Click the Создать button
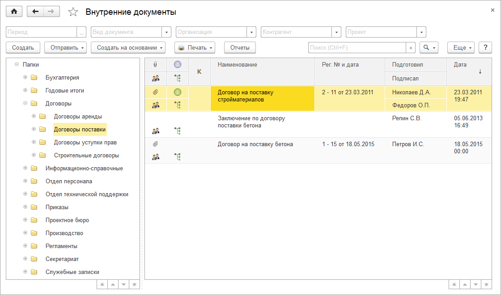The width and height of the screenshot is (501, 295). (23, 47)
